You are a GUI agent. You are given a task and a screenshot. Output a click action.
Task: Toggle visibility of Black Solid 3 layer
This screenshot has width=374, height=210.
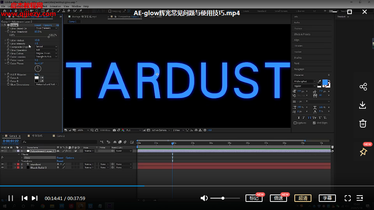tap(3, 167)
